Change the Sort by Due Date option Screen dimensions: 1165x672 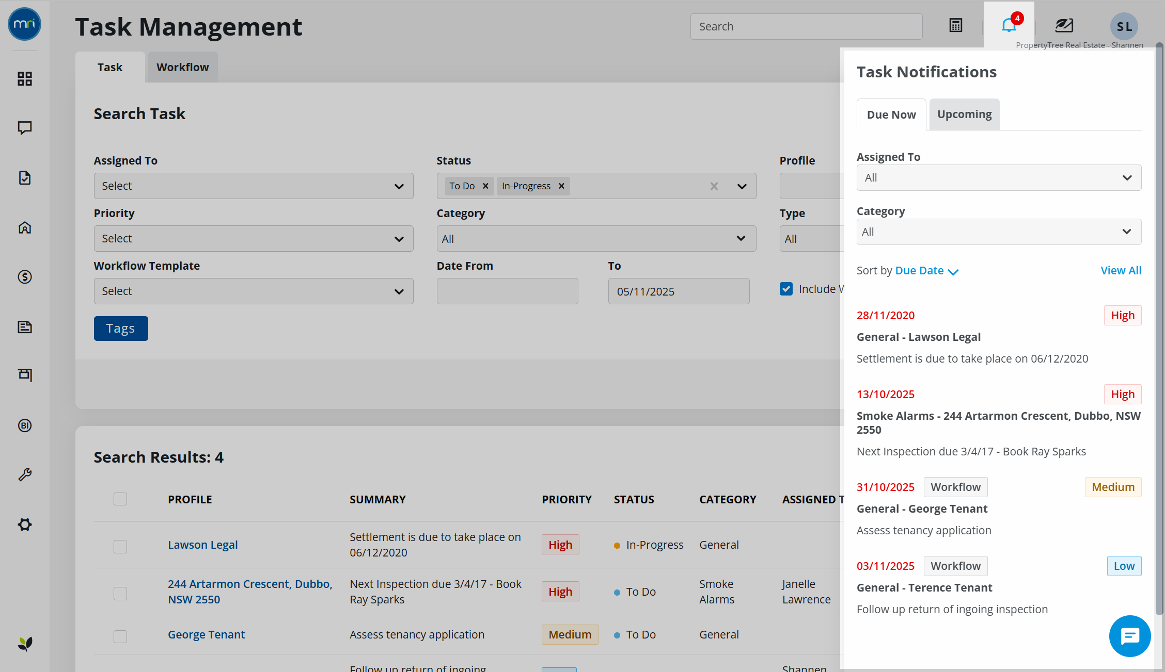(927, 271)
